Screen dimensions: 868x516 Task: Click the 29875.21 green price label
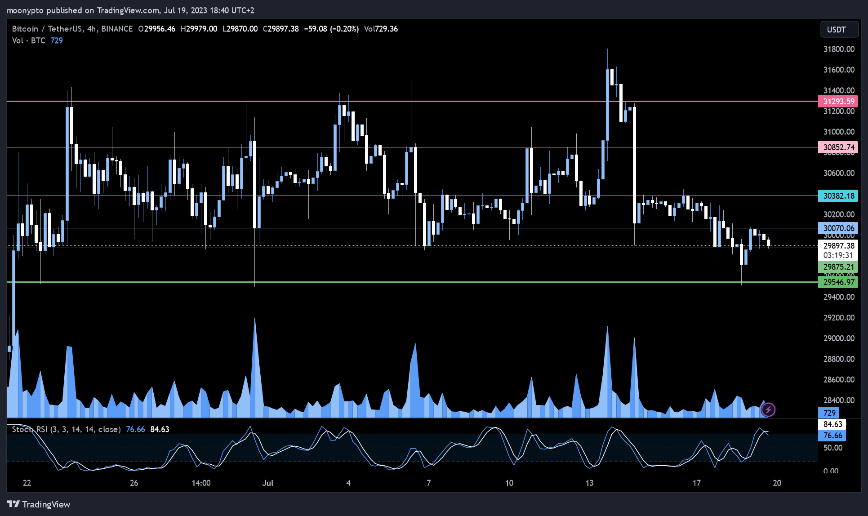tap(838, 267)
